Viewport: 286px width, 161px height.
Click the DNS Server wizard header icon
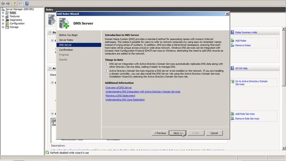(x=64, y=23)
